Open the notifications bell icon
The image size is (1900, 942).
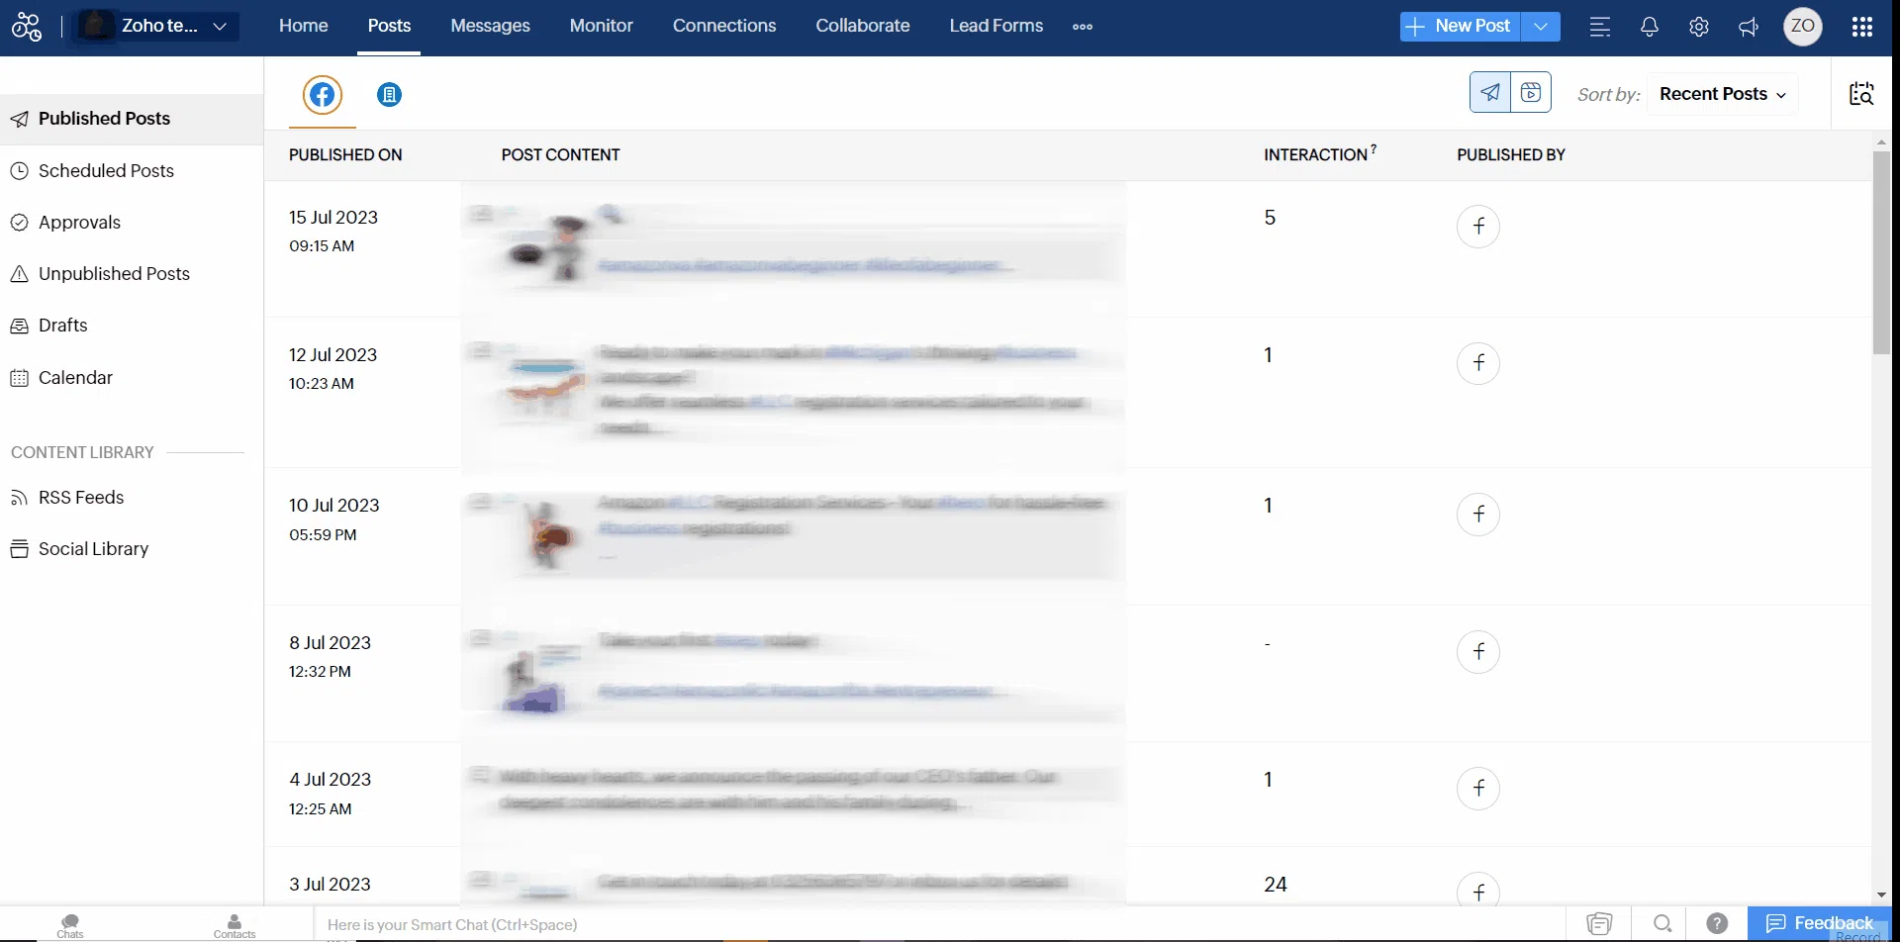[x=1649, y=27]
